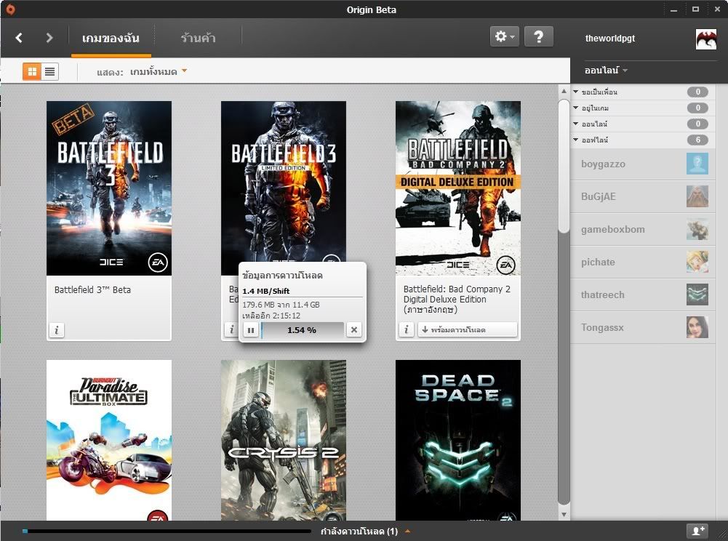Open the game filter dropdown

(x=159, y=72)
